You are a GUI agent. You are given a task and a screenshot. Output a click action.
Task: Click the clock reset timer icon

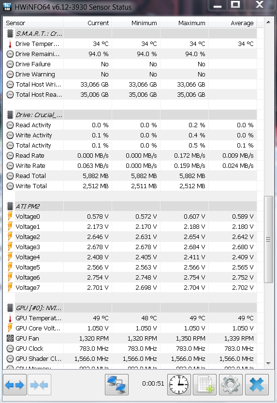(x=179, y=385)
